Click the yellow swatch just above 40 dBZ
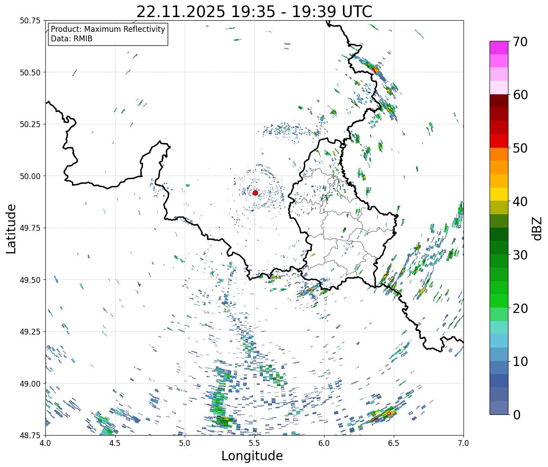548x467 pixels. click(x=499, y=194)
